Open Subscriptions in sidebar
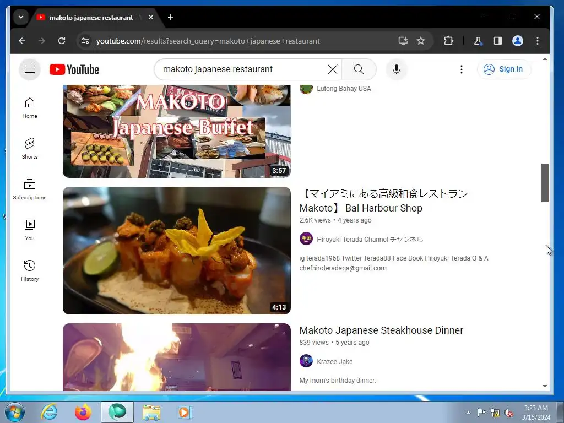This screenshot has width=564, height=423. coord(30,189)
